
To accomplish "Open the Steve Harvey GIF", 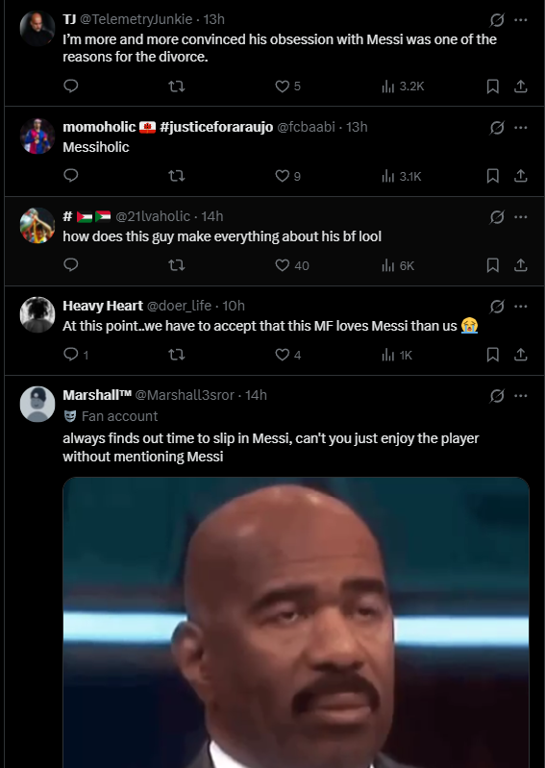I will 296,622.
